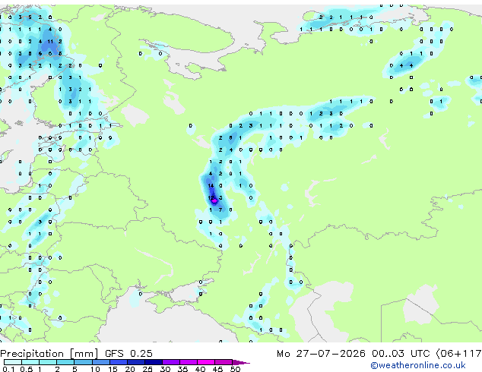Select the lightest 0.1–0.5 mm legend swatch
The height and width of the screenshot is (372, 482).
pos(13,362)
